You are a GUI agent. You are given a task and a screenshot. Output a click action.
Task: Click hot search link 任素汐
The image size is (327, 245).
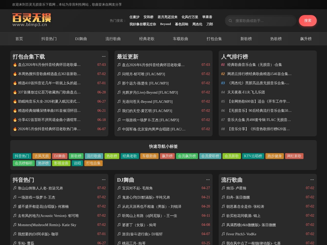(134, 17)
